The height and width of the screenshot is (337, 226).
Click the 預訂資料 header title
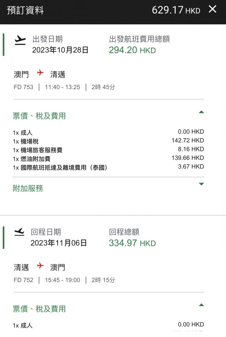tap(25, 10)
